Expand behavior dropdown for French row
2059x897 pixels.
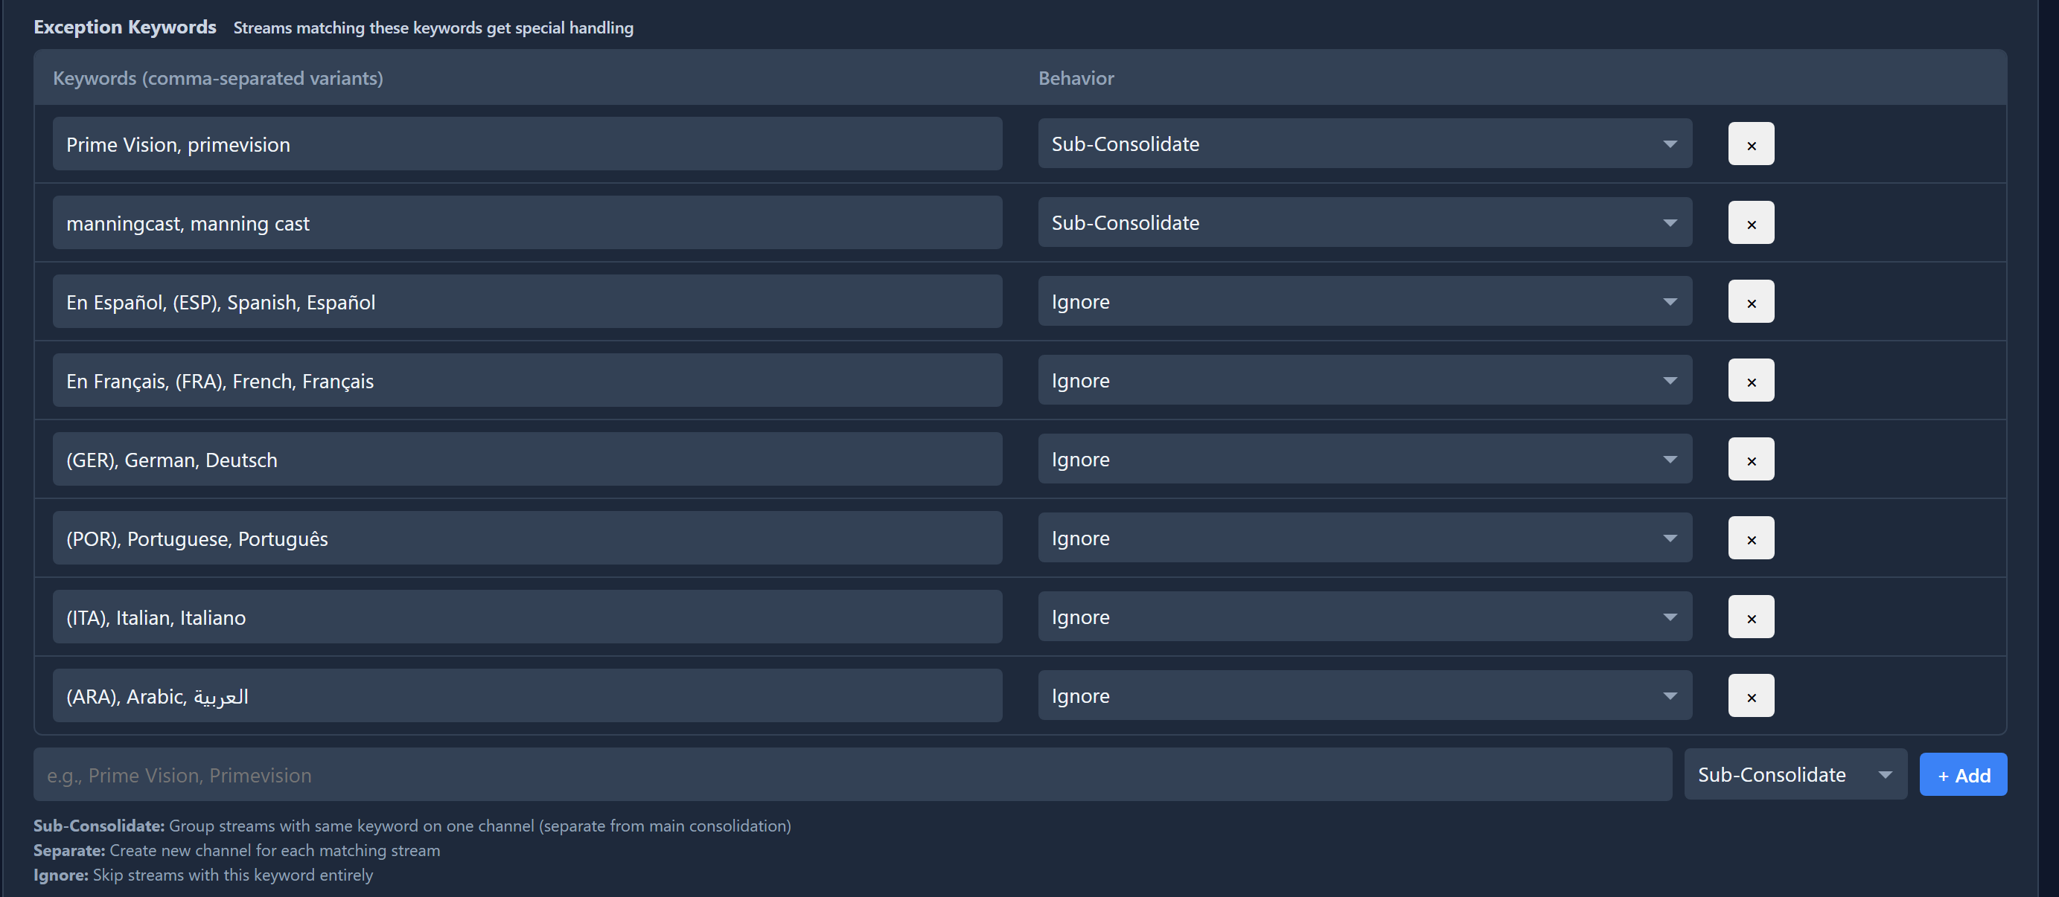point(1364,381)
